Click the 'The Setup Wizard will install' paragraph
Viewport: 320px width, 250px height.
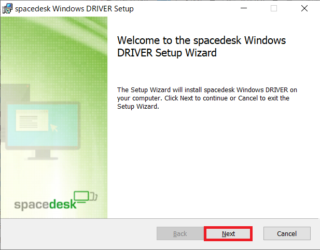coord(207,98)
